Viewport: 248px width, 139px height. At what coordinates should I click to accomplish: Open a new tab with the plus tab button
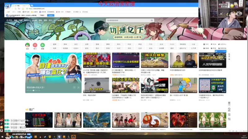(32, 6)
